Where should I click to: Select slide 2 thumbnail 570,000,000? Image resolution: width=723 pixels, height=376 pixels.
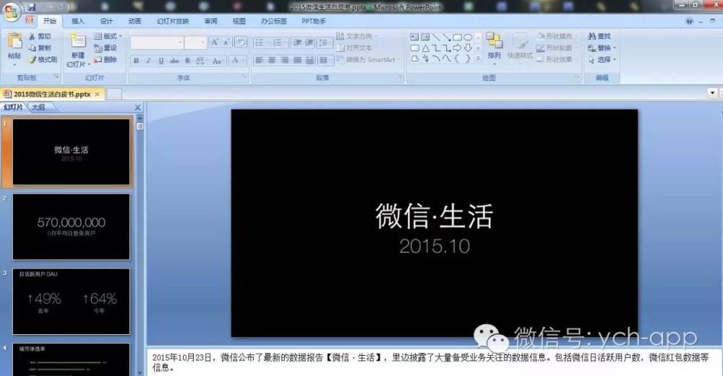click(72, 227)
